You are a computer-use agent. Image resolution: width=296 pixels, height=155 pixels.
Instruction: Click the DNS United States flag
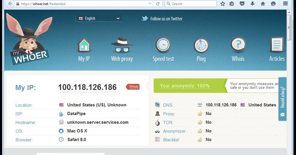pyautogui.click(x=243, y=105)
